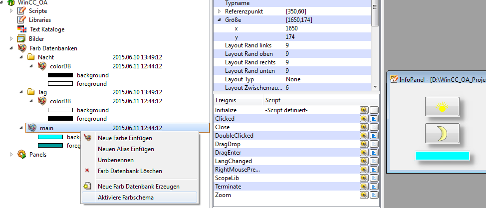This screenshot has width=486, height=208.
Task: Click the moon button in InfoPanel
Action: (442, 133)
